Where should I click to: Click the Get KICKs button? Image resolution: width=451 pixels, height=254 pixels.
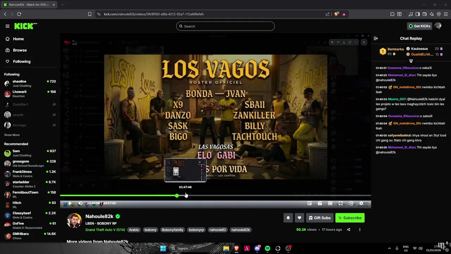click(x=419, y=26)
